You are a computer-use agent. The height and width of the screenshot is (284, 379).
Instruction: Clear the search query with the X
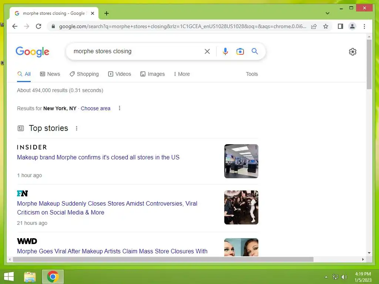207,51
